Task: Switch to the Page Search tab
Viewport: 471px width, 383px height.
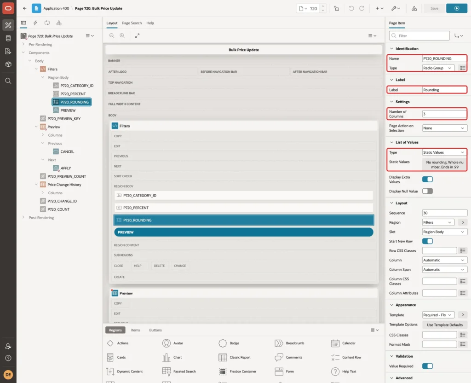Action: [132, 23]
